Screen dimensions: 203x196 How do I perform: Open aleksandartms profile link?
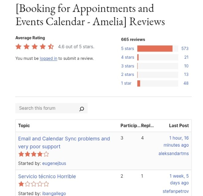(x=174, y=154)
